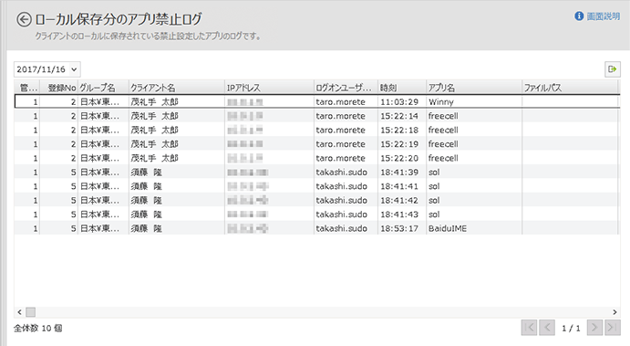Screen dimensions: 630x346
Task: Click the horizontal scrollbar left arrow
Action: tap(19, 312)
